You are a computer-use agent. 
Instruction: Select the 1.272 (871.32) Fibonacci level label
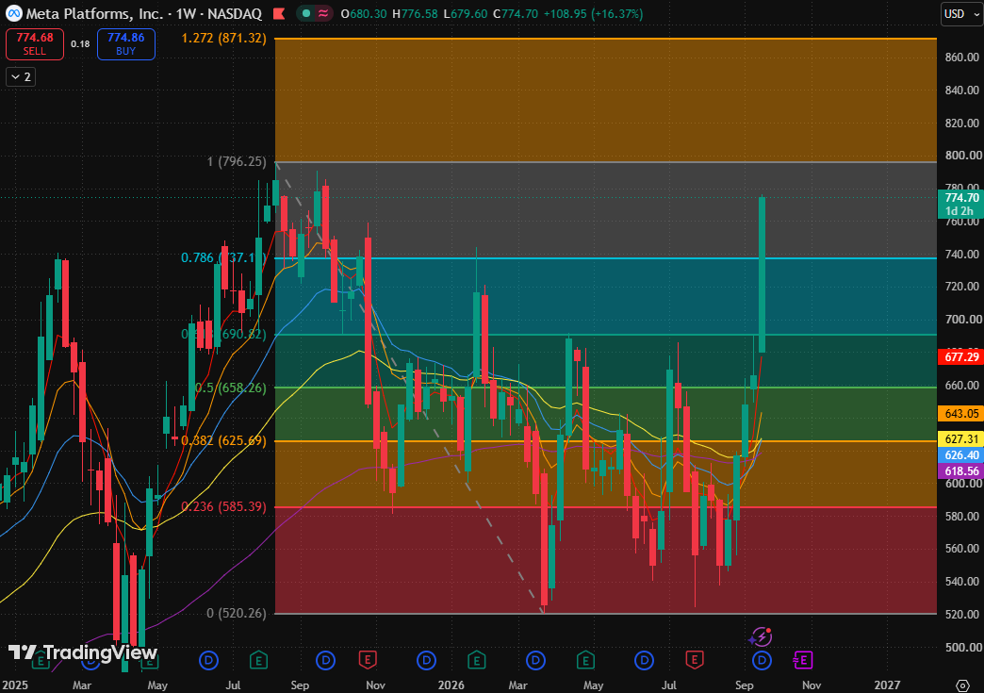[x=224, y=39]
